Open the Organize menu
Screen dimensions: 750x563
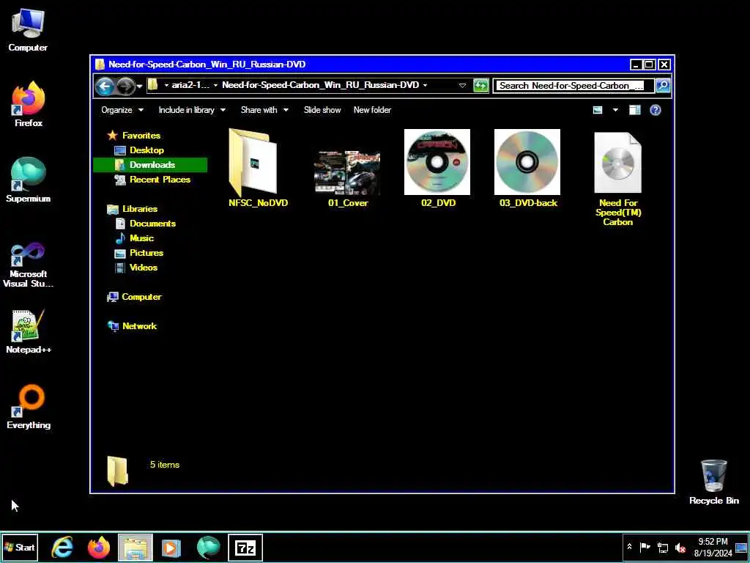[x=122, y=110]
